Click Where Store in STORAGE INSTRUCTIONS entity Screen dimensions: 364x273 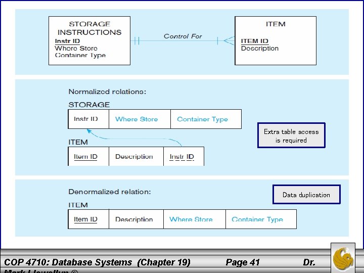[x=76, y=49]
